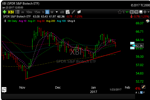The height and width of the screenshot is (100, 150).
Task: Click the yellow XBI symbol box
Action: click(x=11, y=12)
